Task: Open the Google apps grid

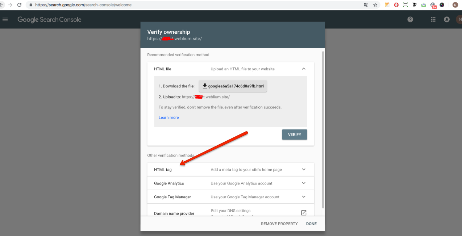Action: (x=433, y=20)
